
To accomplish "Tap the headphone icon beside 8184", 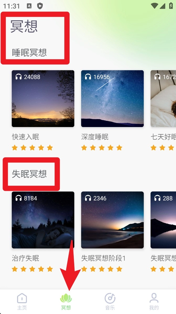I will coord(19,198).
